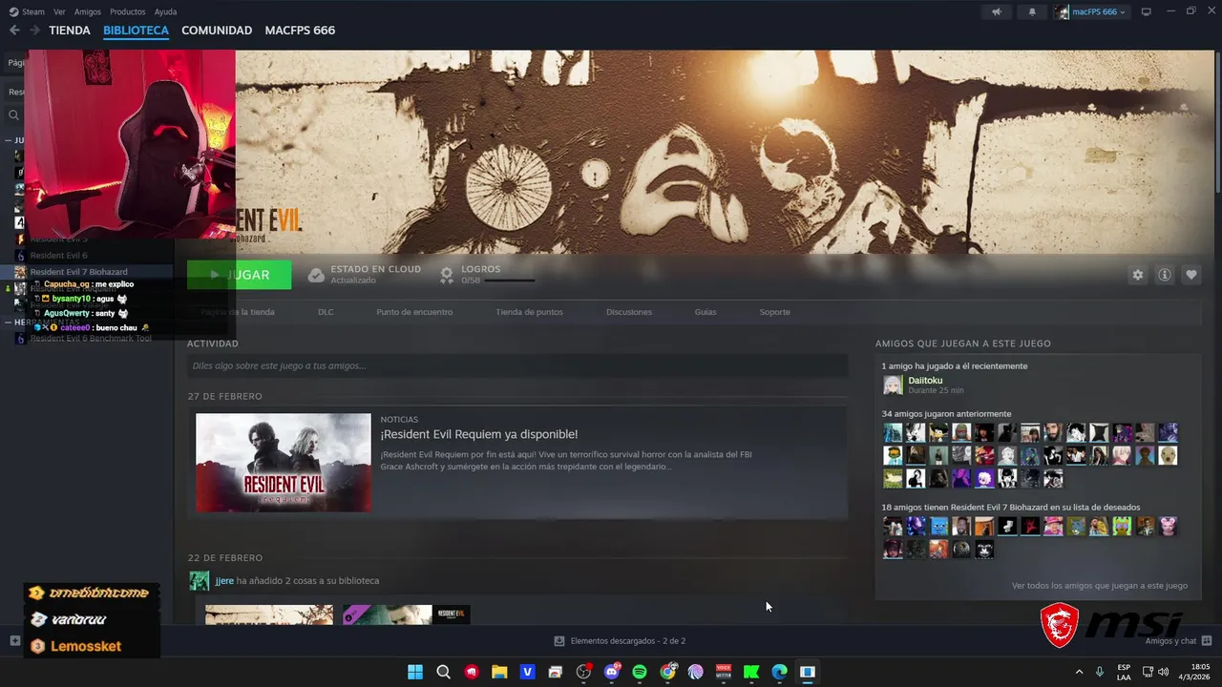Open the Discusiones tab
Image resolution: width=1222 pixels, height=687 pixels.
coord(629,312)
